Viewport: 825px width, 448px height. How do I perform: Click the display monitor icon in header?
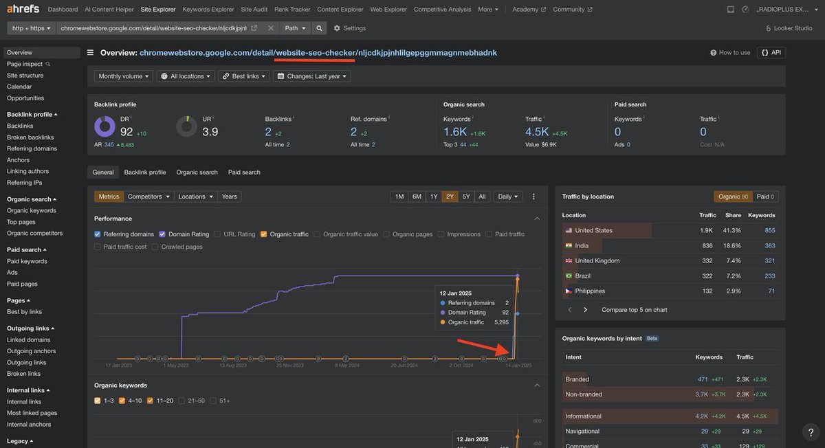pyautogui.click(x=730, y=10)
